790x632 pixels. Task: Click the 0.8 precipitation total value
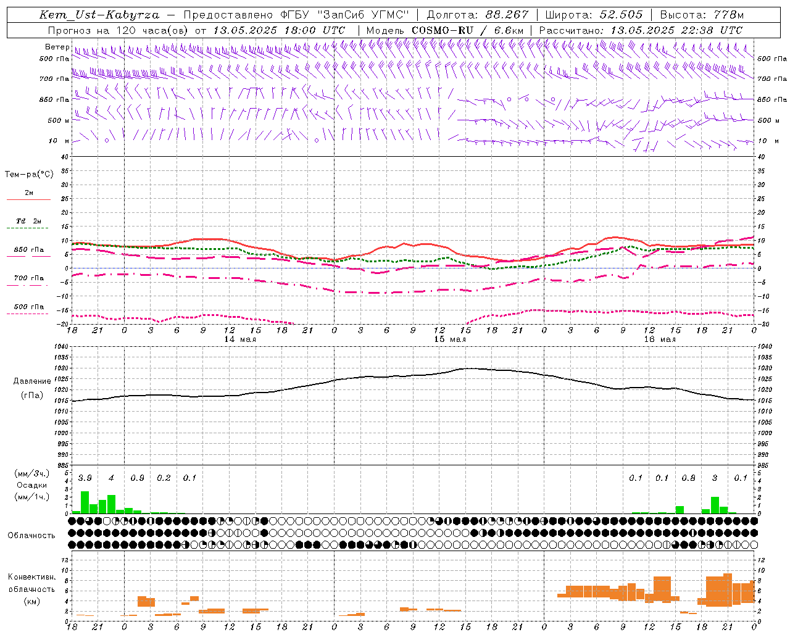[688, 478]
